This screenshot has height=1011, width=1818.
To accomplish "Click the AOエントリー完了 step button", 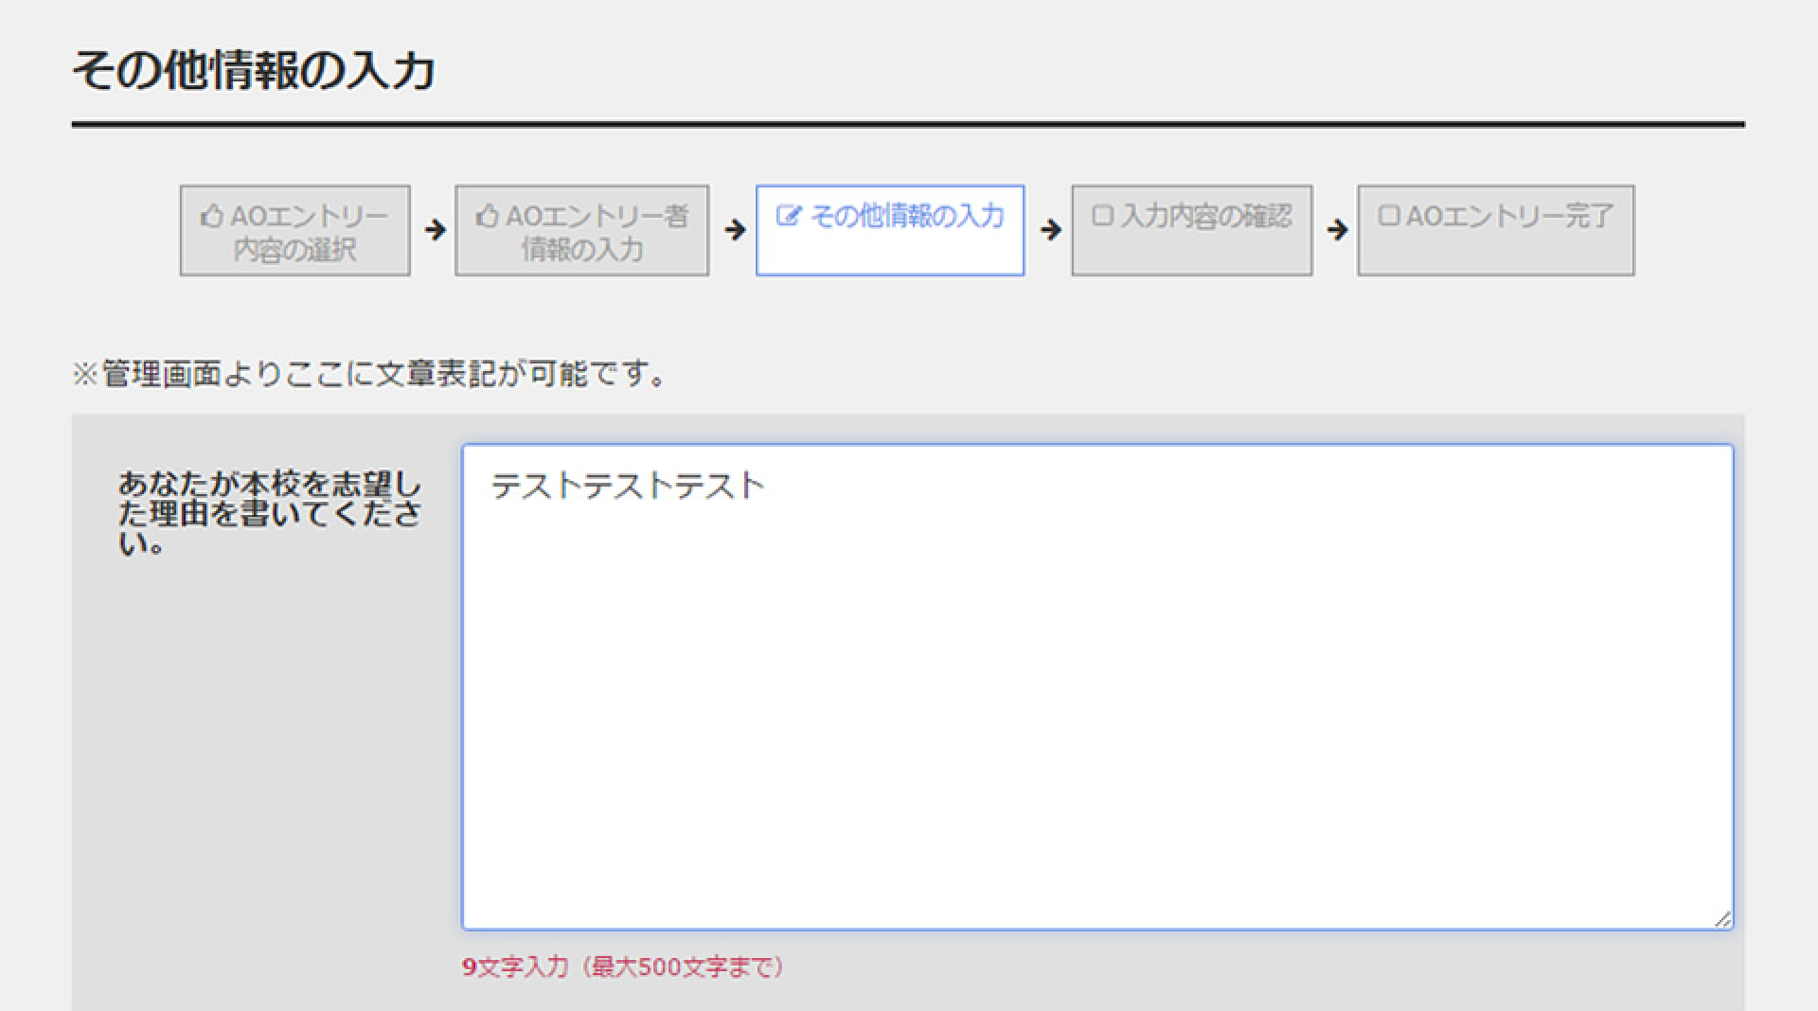I will coord(1496,230).
